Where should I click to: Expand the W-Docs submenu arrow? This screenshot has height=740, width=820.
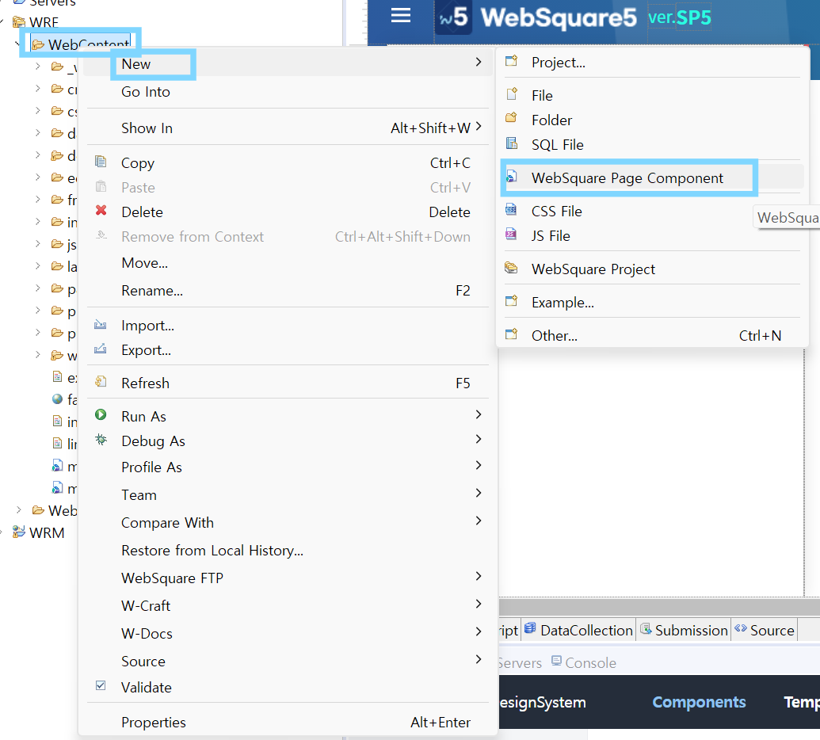[x=479, y=631]
